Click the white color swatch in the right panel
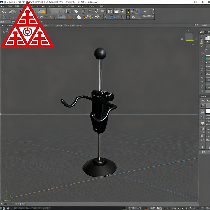 click(x=208, y=111)
